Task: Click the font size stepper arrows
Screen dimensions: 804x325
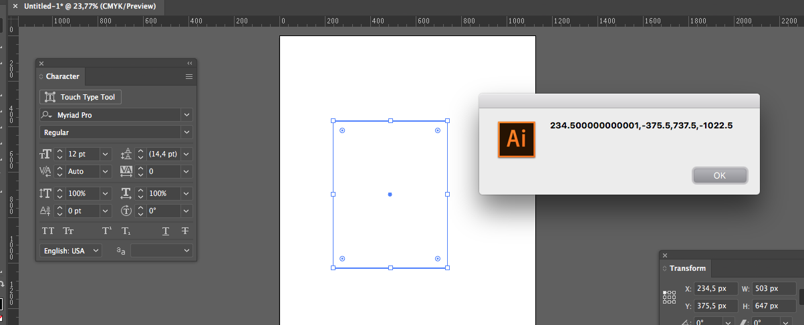Action: click(59, 154)
